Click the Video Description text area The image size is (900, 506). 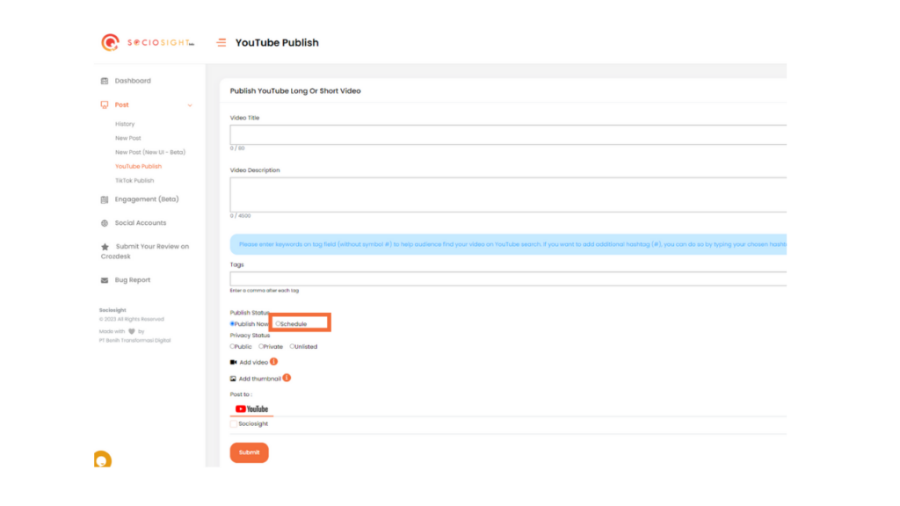(509, 195)
